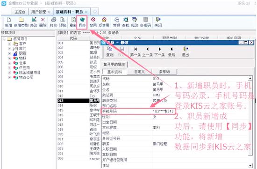Click the grayed-out save icon in the dialog toolbar
Image resolution: width=257 pixels, height=169 pixels.
coord(121,49)
